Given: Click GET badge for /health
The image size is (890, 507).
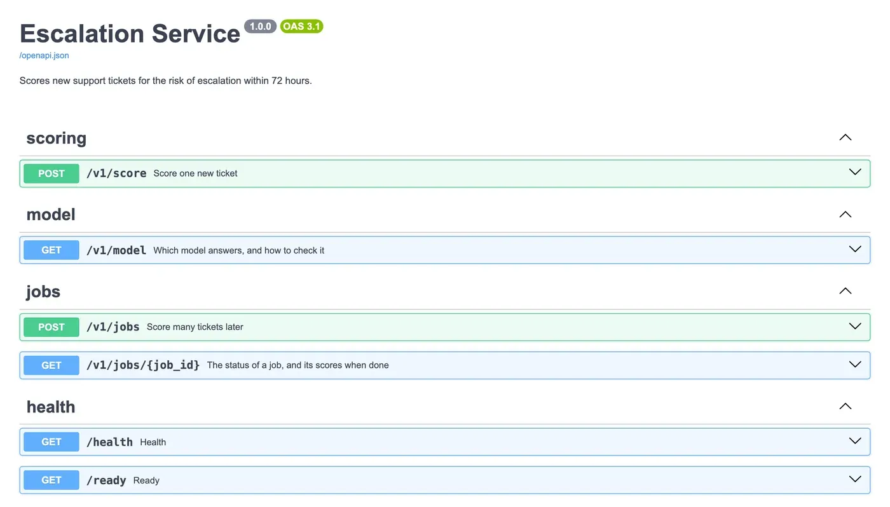Looking at the screenshot, I should pos(51,442).
